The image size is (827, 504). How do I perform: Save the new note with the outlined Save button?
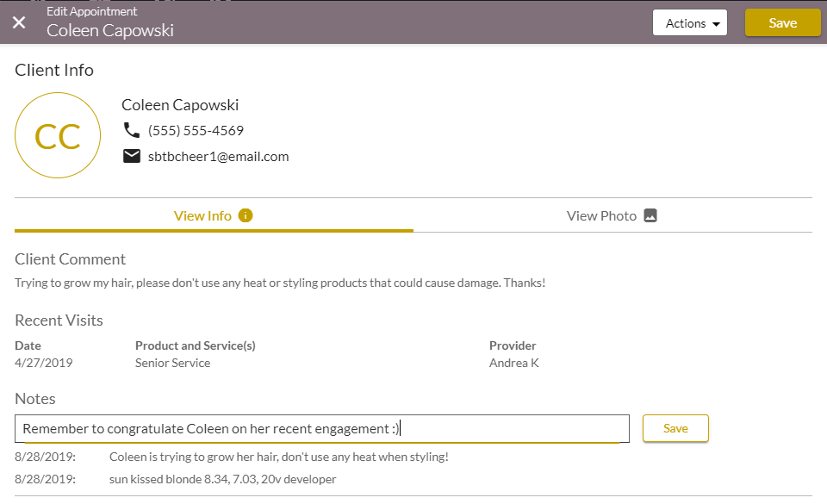675,428
